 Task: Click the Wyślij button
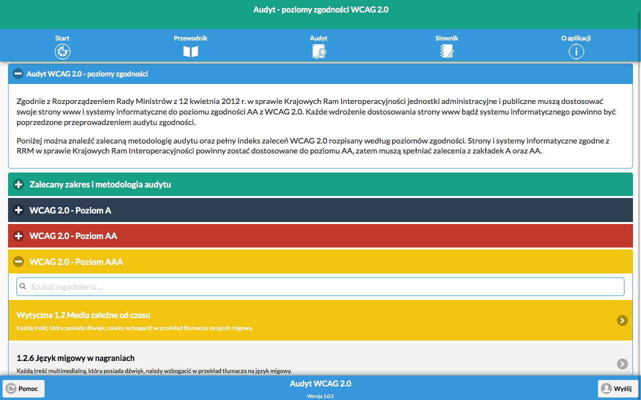tap(618, 388)
